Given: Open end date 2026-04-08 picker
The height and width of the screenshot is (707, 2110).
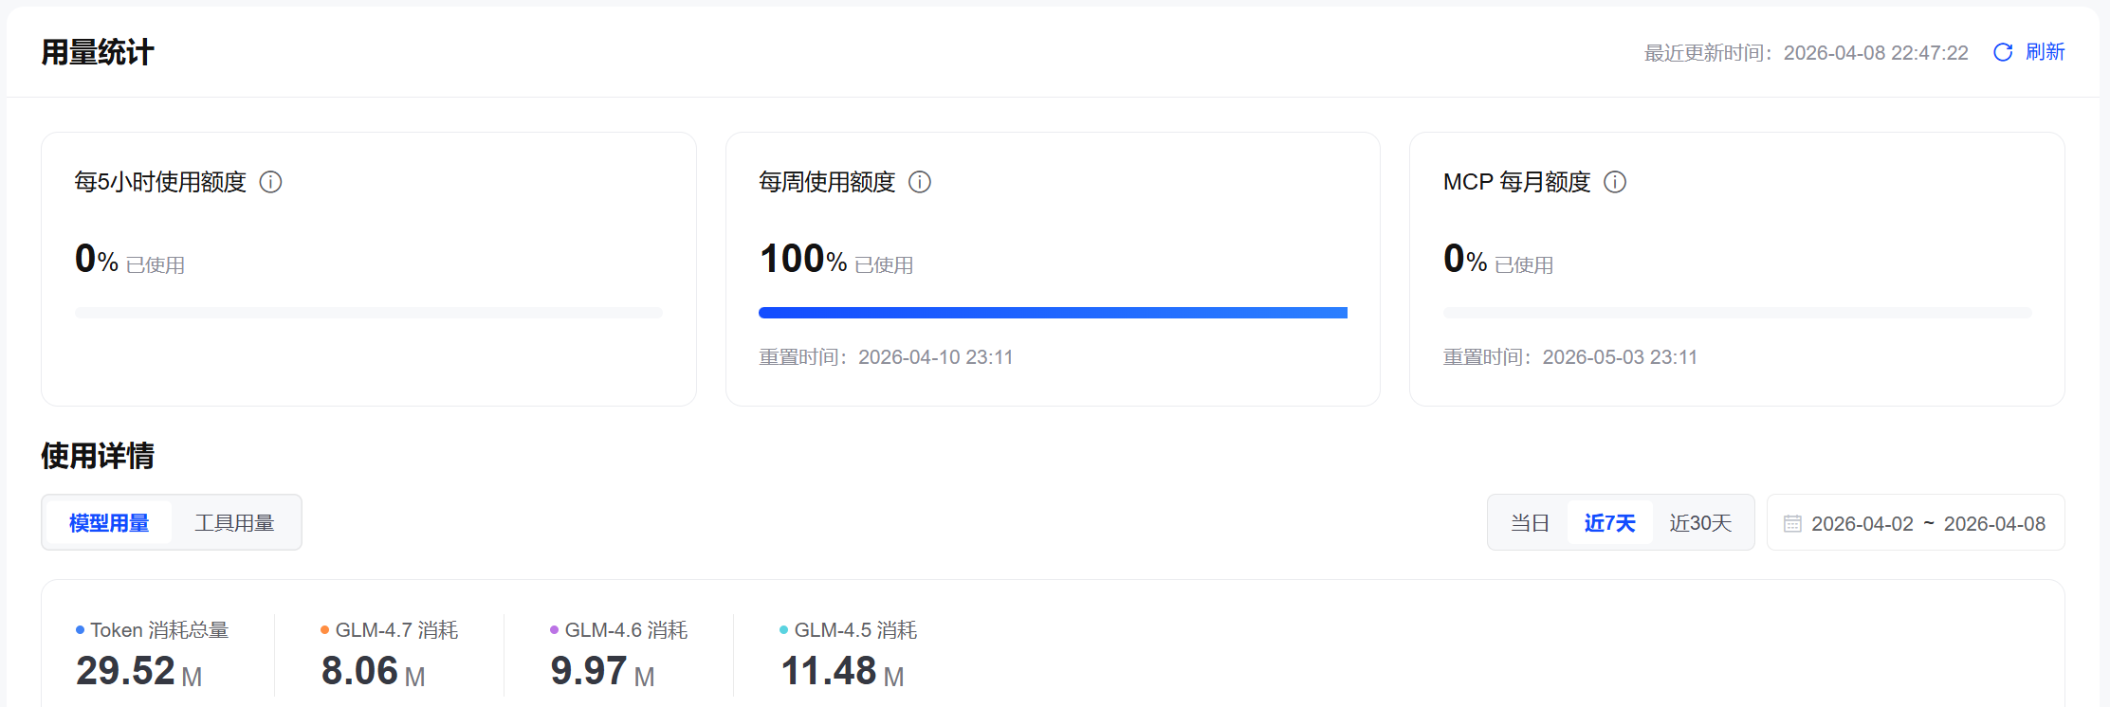Looking at the screenshot, I should 1994,523.
